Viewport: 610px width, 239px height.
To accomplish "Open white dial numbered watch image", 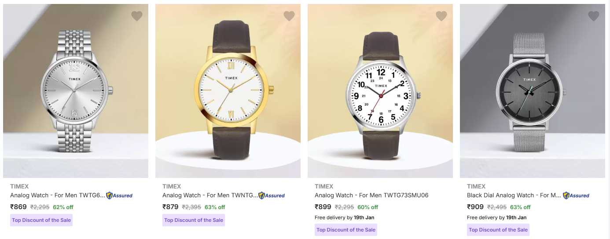I will pos(380,91).
